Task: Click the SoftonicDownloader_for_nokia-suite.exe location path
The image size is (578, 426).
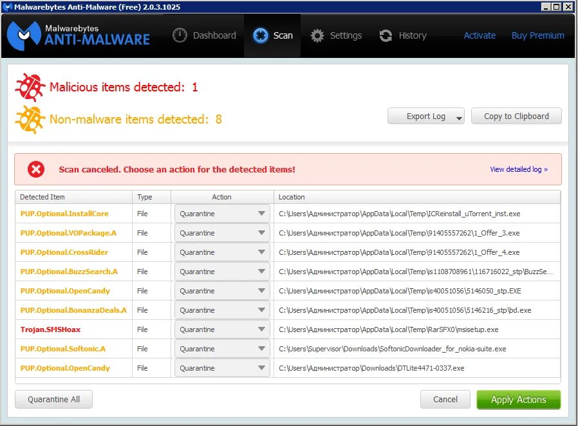Action: pos(393,349)
